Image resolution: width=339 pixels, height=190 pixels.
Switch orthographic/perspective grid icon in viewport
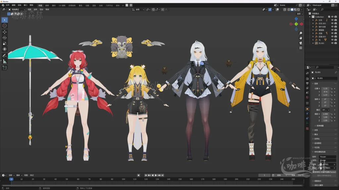[301, 48]
